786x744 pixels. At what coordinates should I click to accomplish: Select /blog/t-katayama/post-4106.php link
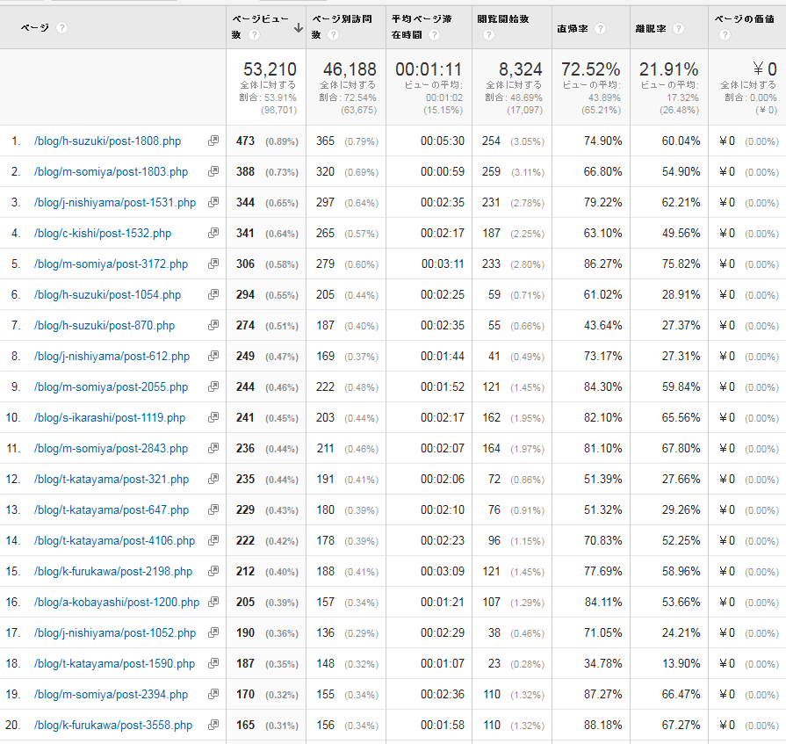tap(114, 540)
